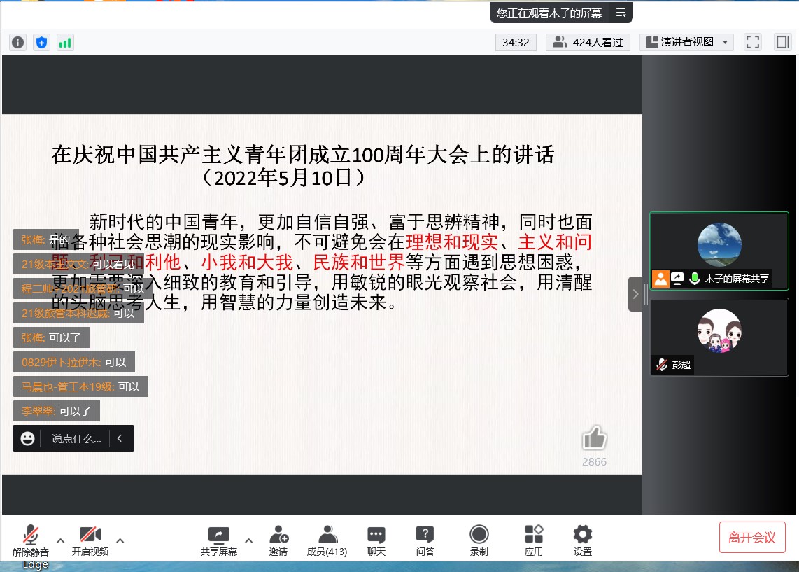Check the green network signal icon
This screenshot has height=572, width=799.
click(65, 42)
